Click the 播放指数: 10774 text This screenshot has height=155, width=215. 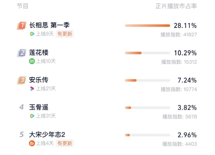[179, 89]
